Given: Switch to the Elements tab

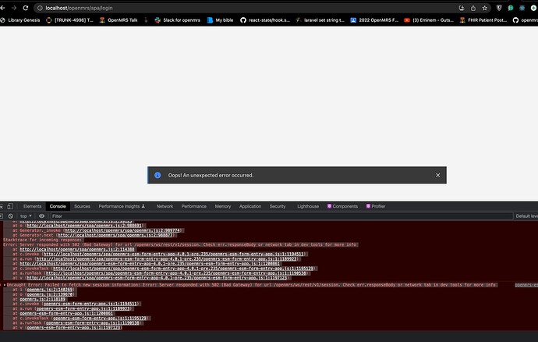Looking at the screenshot, I should coord(32,206).
